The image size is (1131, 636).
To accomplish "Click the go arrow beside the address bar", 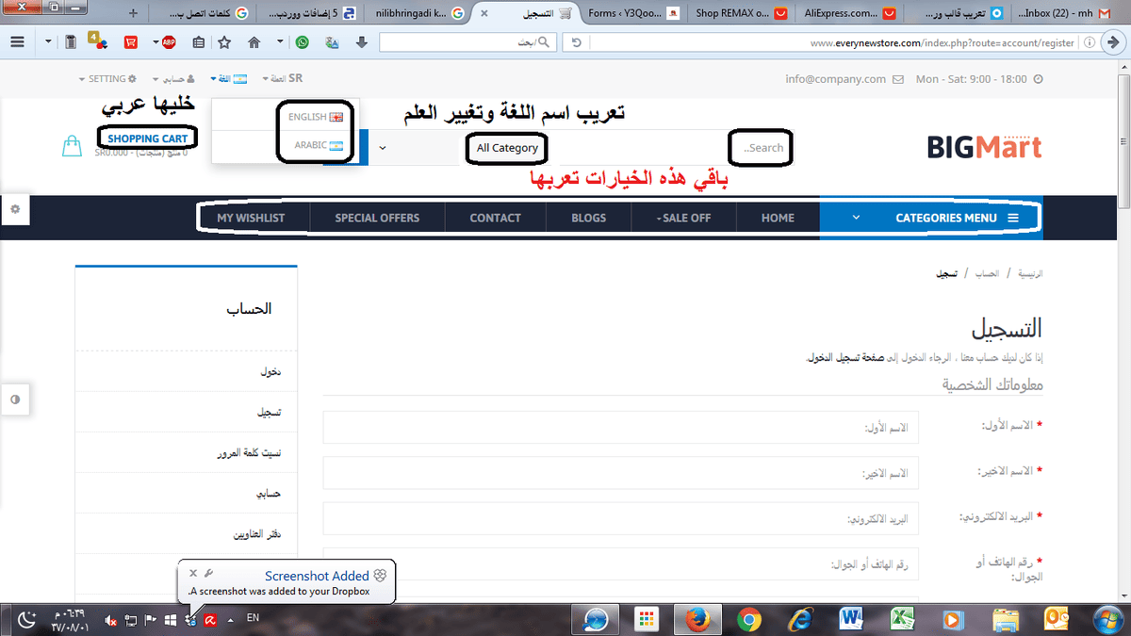I will point(1114,42).
